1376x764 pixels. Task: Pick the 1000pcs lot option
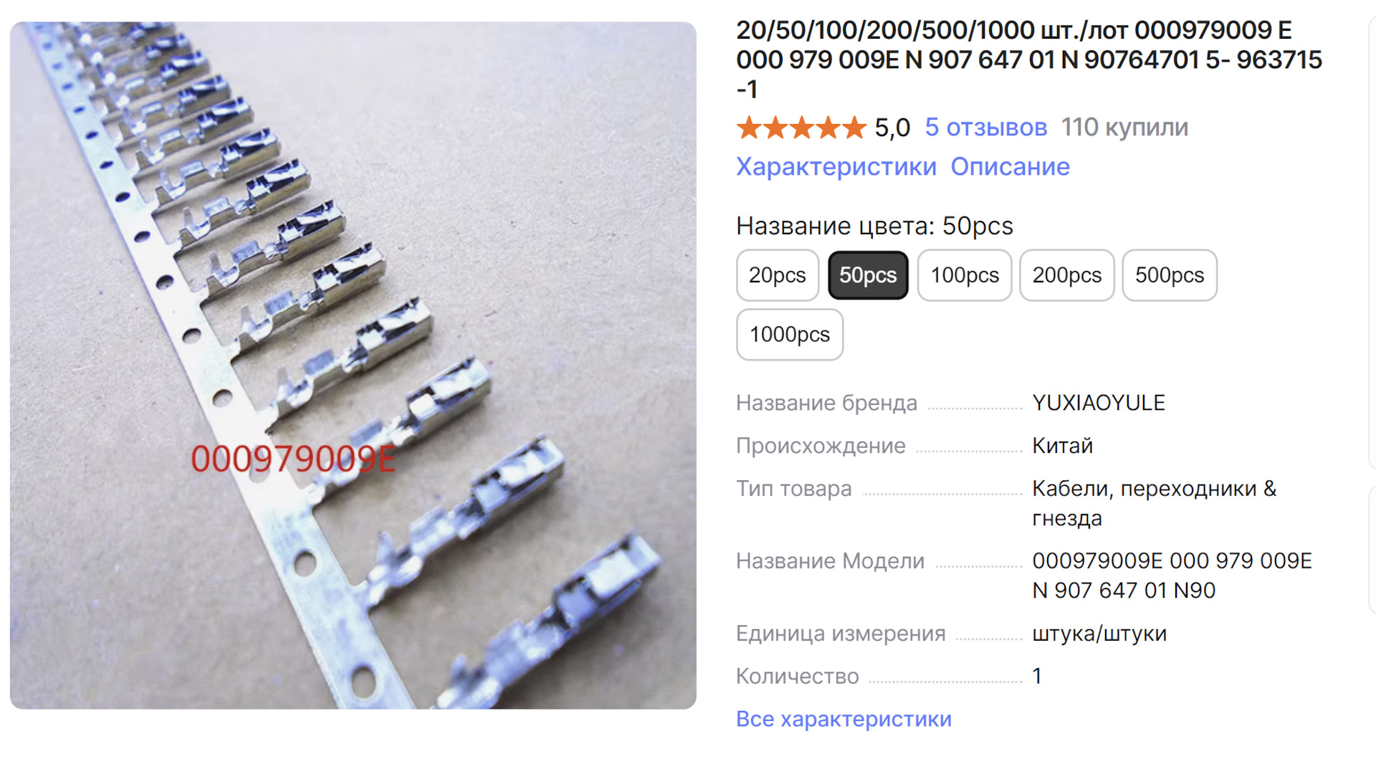790,335
